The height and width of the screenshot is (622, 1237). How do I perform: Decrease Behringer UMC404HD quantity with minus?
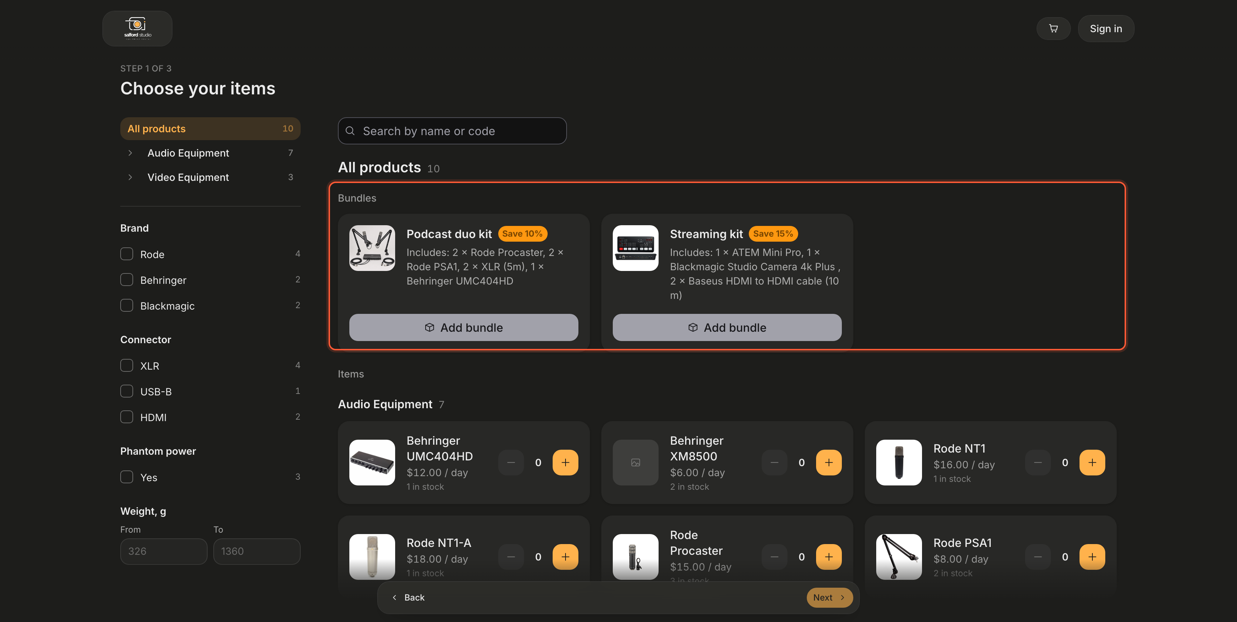[511, 462]
